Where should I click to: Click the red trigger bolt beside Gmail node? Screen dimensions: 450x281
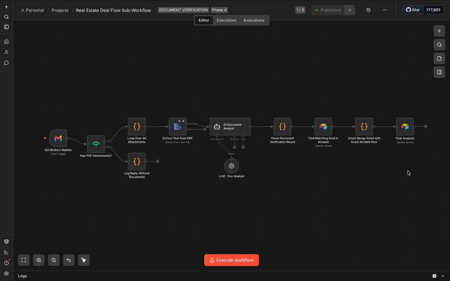pos(45,138)
